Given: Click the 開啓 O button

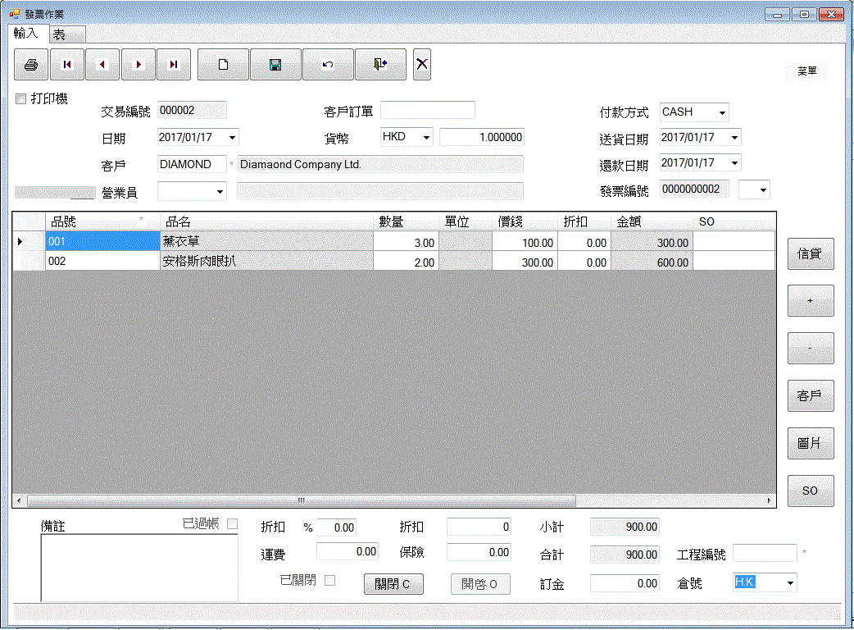Looking at the screenshot, I should 480,584.
